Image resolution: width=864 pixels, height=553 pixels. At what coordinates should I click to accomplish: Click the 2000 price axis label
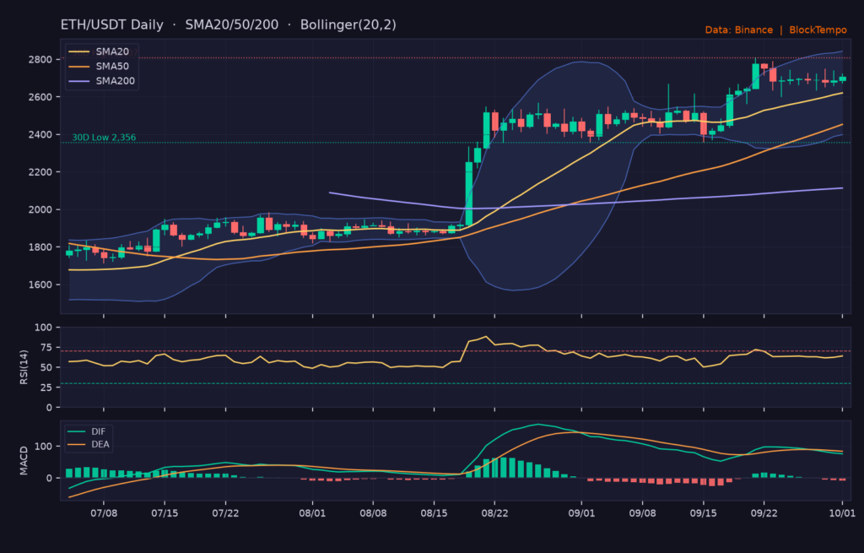point(40,209)
